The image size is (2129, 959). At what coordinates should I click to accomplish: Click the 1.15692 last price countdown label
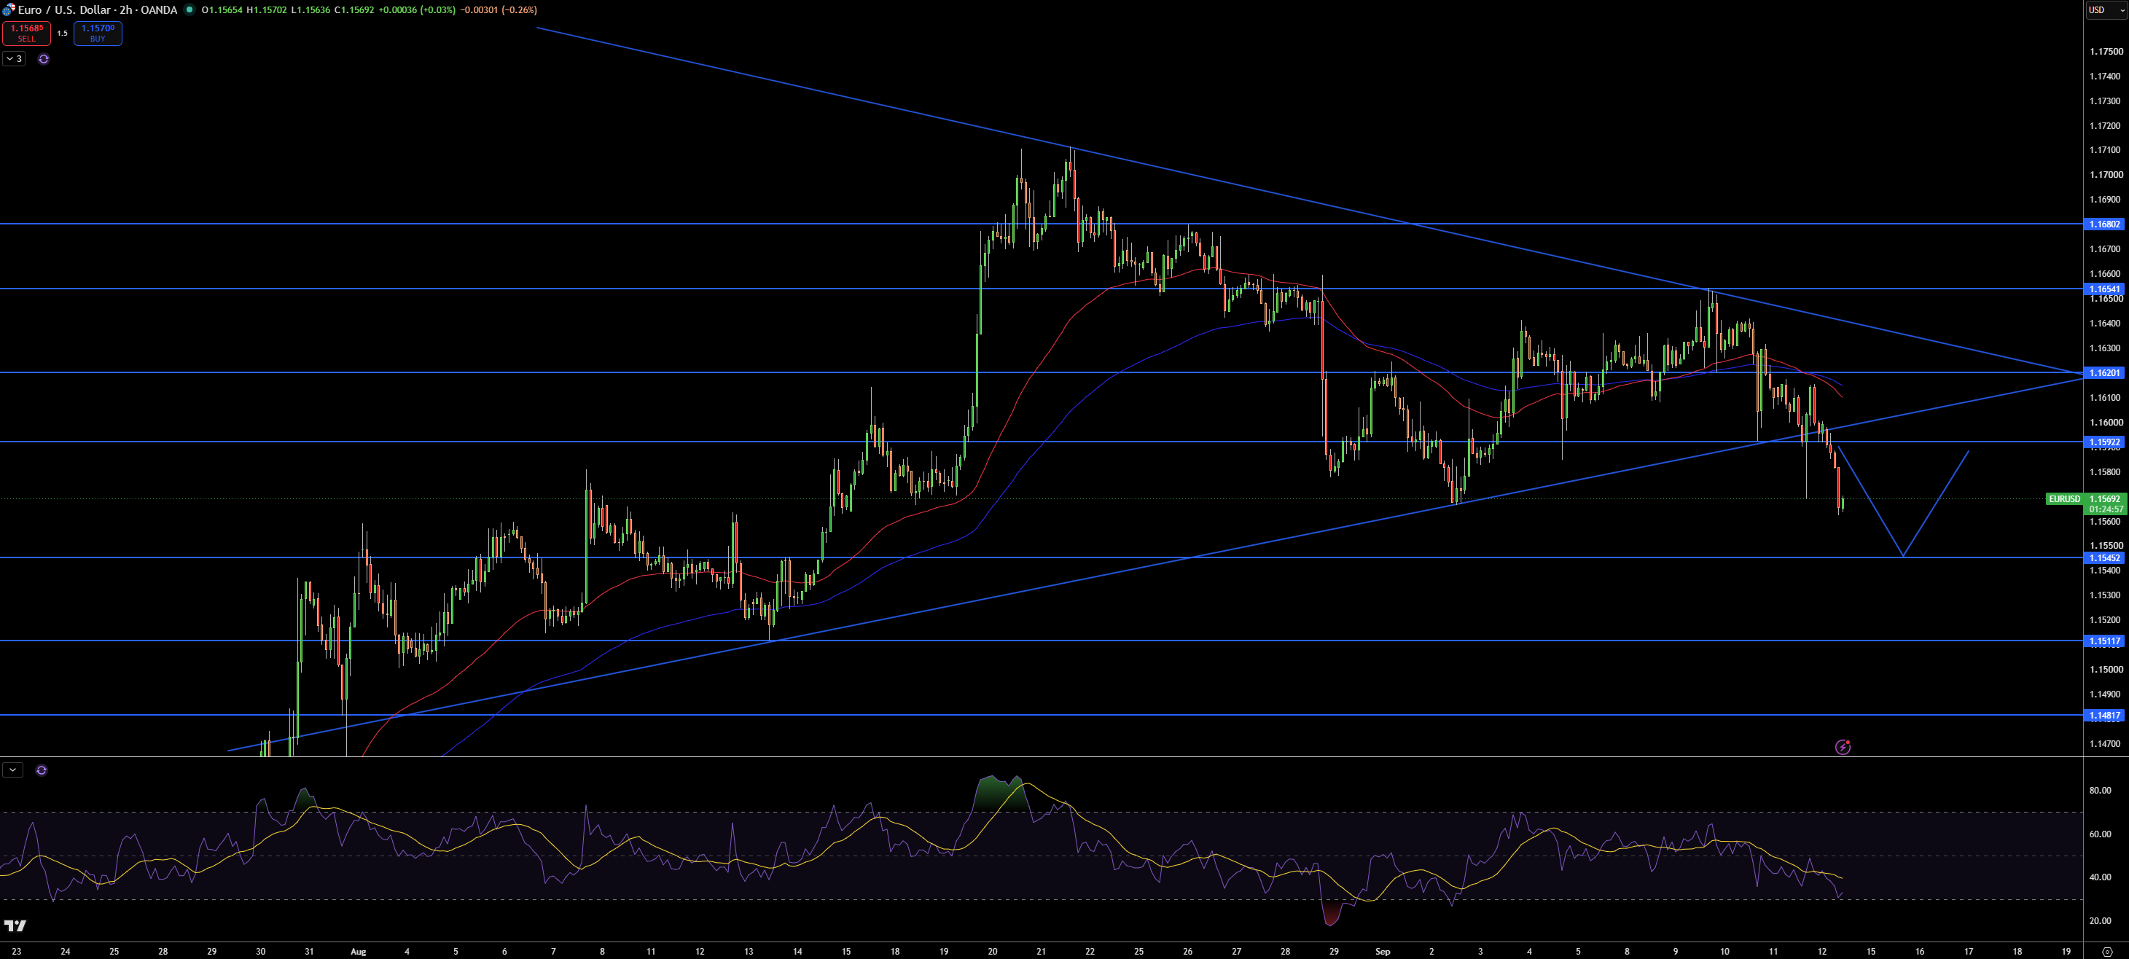2104,504
